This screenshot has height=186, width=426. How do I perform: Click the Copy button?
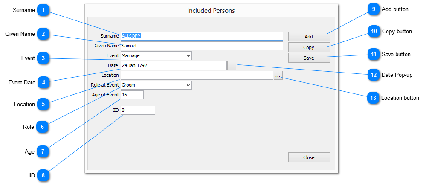pos(309,47)
